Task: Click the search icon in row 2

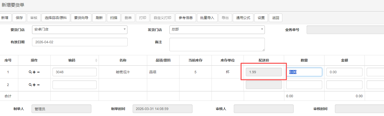Action: click(x=30, y=85)
